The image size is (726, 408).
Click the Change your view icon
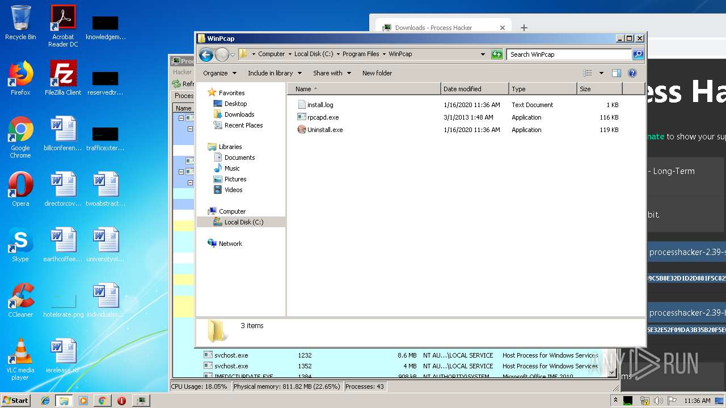click(588, 73)
